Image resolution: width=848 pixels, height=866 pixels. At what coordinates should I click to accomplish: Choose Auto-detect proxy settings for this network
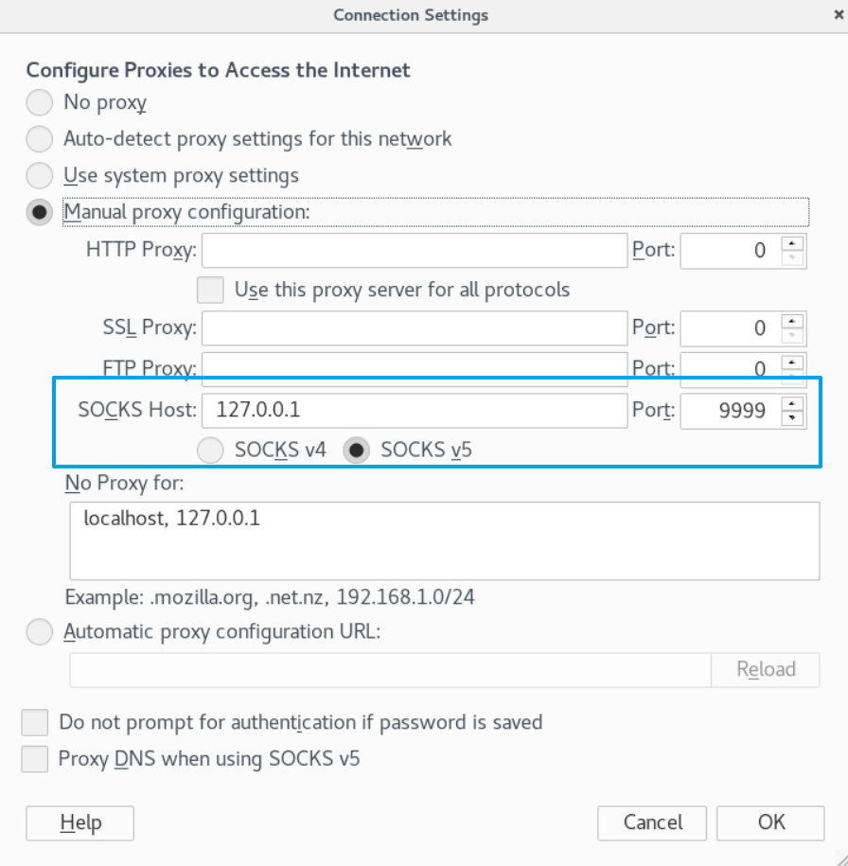tap(40, 139)
